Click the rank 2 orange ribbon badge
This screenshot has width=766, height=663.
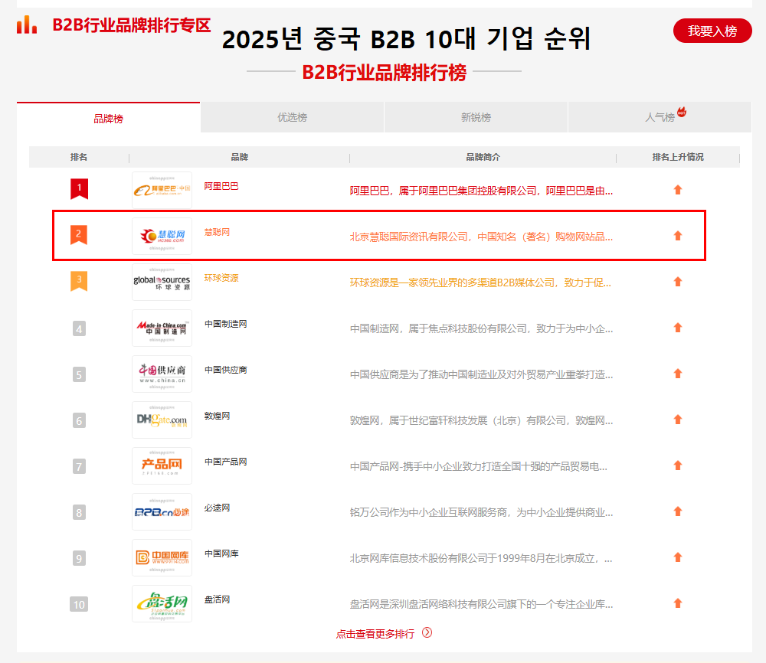(x=79, y=235)
